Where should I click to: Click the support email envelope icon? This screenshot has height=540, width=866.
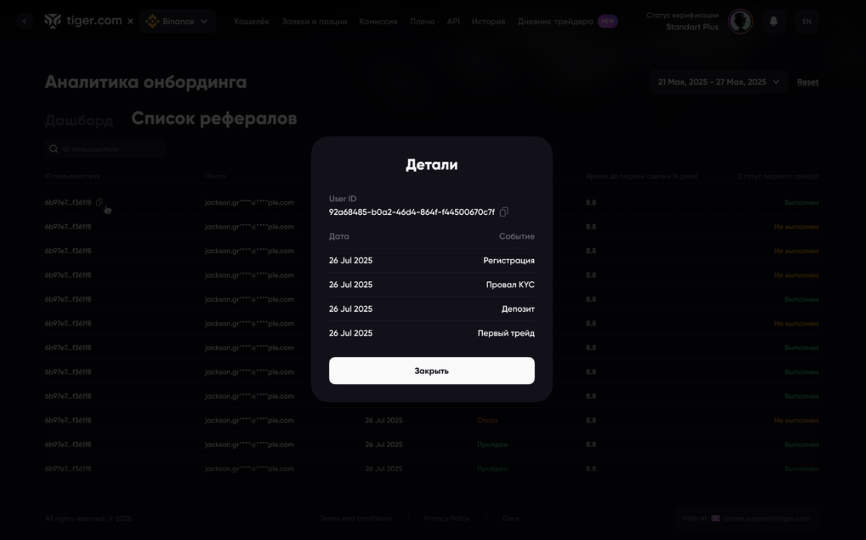[715, 518]
